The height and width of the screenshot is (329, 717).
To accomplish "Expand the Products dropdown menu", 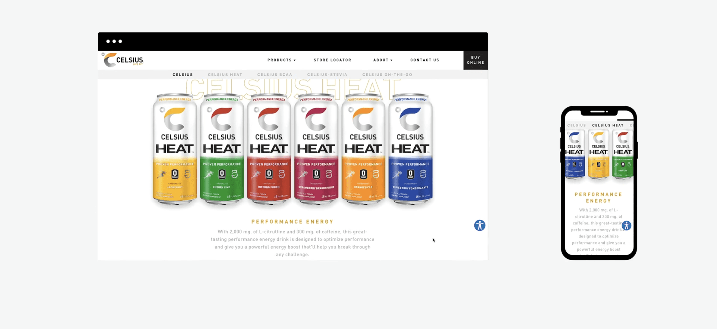I will [281, 60].
